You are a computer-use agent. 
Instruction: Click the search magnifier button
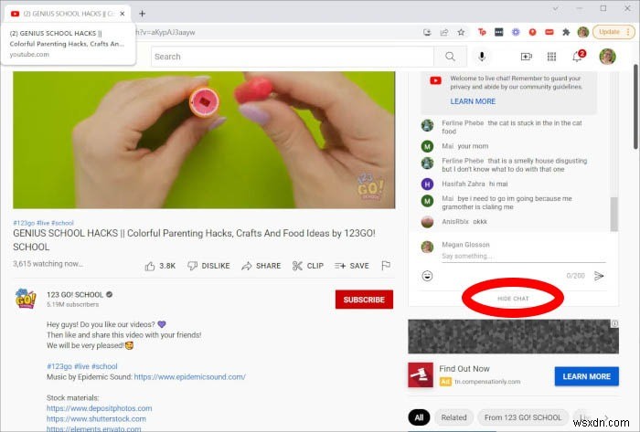[450, 57]
